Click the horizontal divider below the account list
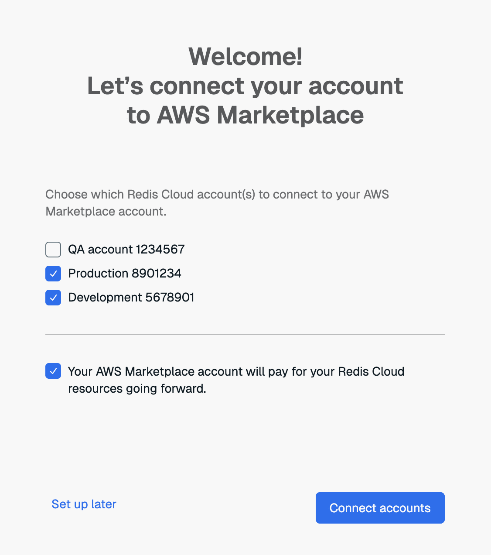The width and height of the screenshot is (491, 555). click(x=245, y=335)
